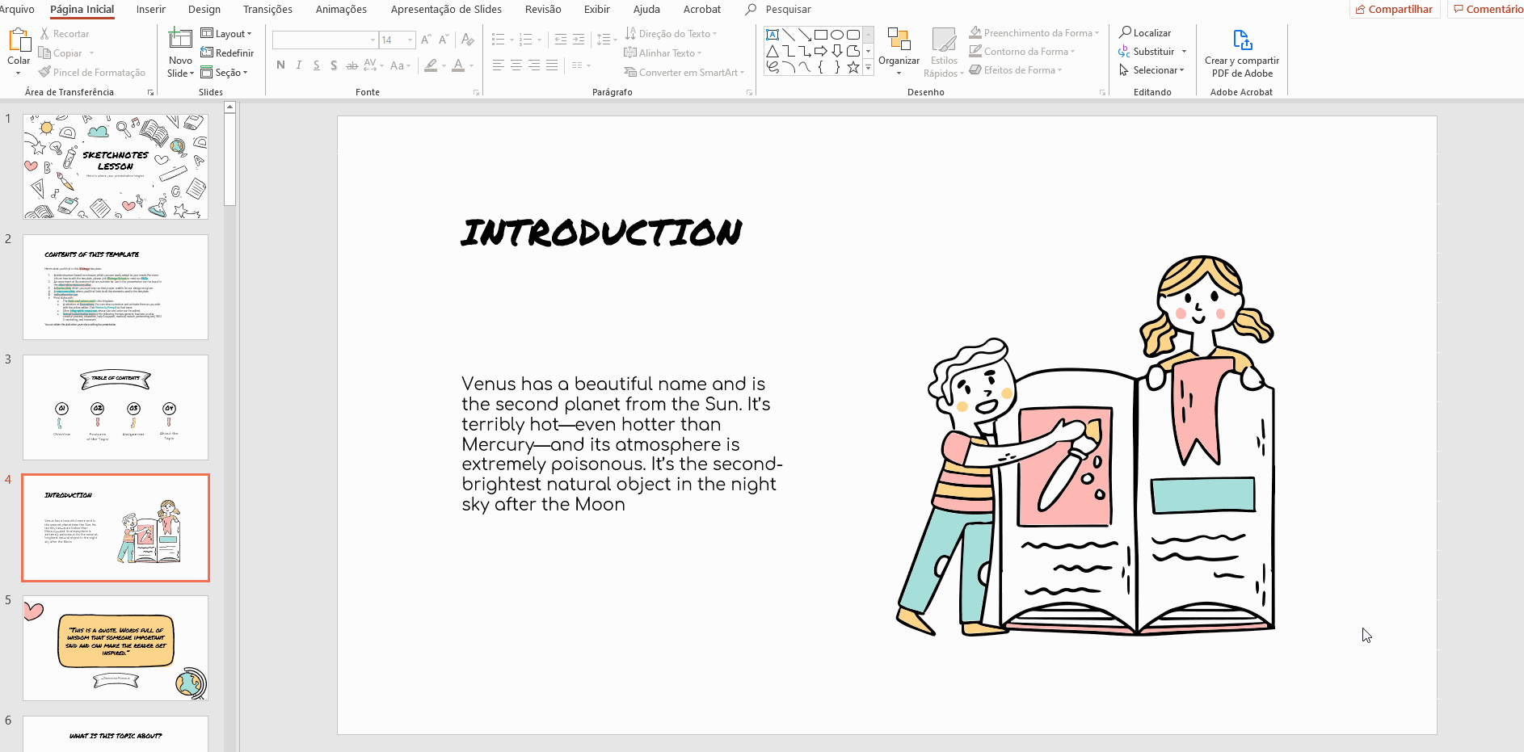Center text alignment icon
The width and height of the screenshot is (1524, 752).
coord(516,65)
